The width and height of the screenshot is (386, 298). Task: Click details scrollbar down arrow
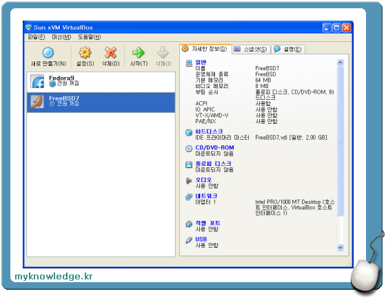341,247
